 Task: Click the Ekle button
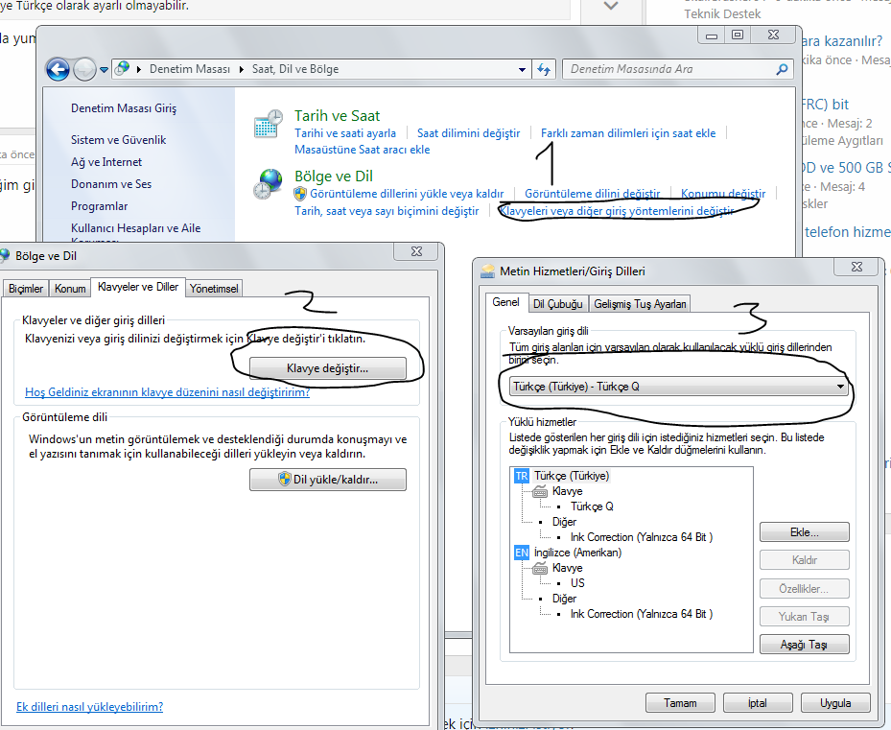click(x=804, y=532)
